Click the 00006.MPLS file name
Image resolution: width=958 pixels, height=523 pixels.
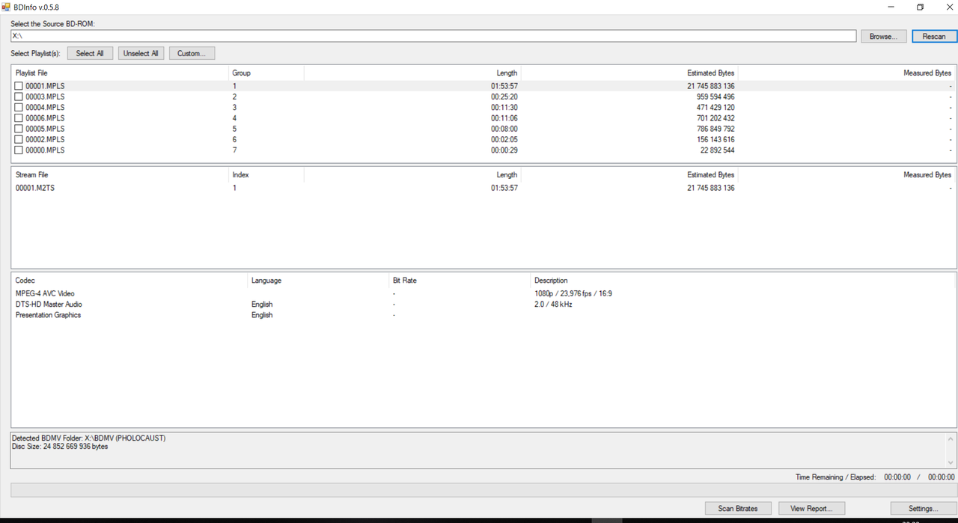point(45,118)
